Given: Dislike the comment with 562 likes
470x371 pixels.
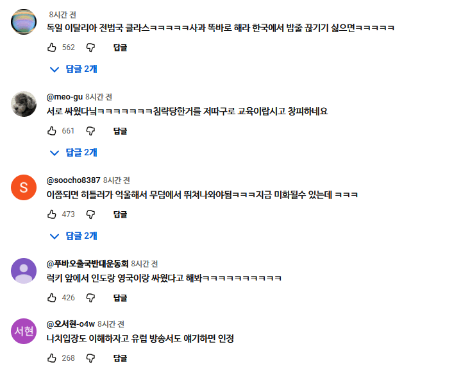Looking at the screenshot, I should tap(90, 47).
